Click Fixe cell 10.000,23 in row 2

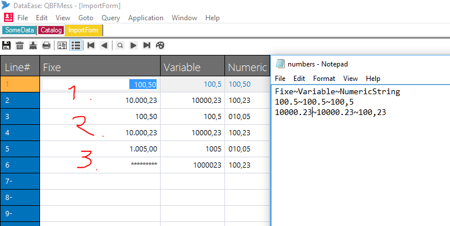[x=100, y=101]
